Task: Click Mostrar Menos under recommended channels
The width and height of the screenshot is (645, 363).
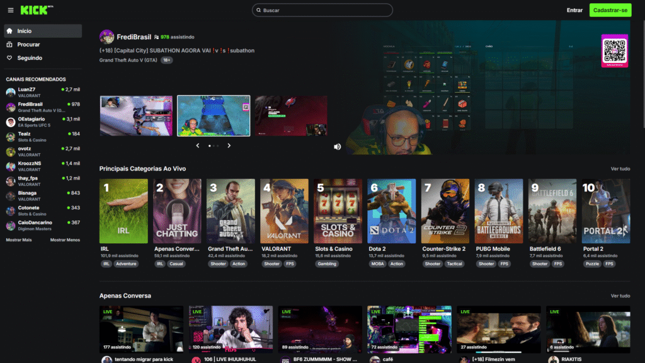Action: [x=65, y=240]
